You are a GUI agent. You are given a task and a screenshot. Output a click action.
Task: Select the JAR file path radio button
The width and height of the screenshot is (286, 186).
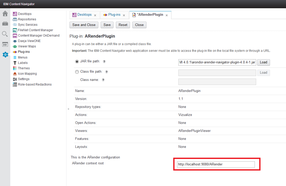(77, 62)
